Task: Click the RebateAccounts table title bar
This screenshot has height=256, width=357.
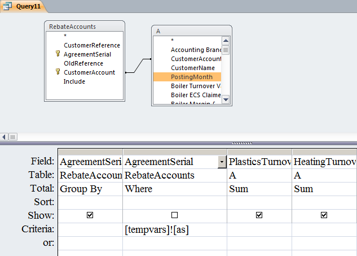Action: click(x=84, y=26)
